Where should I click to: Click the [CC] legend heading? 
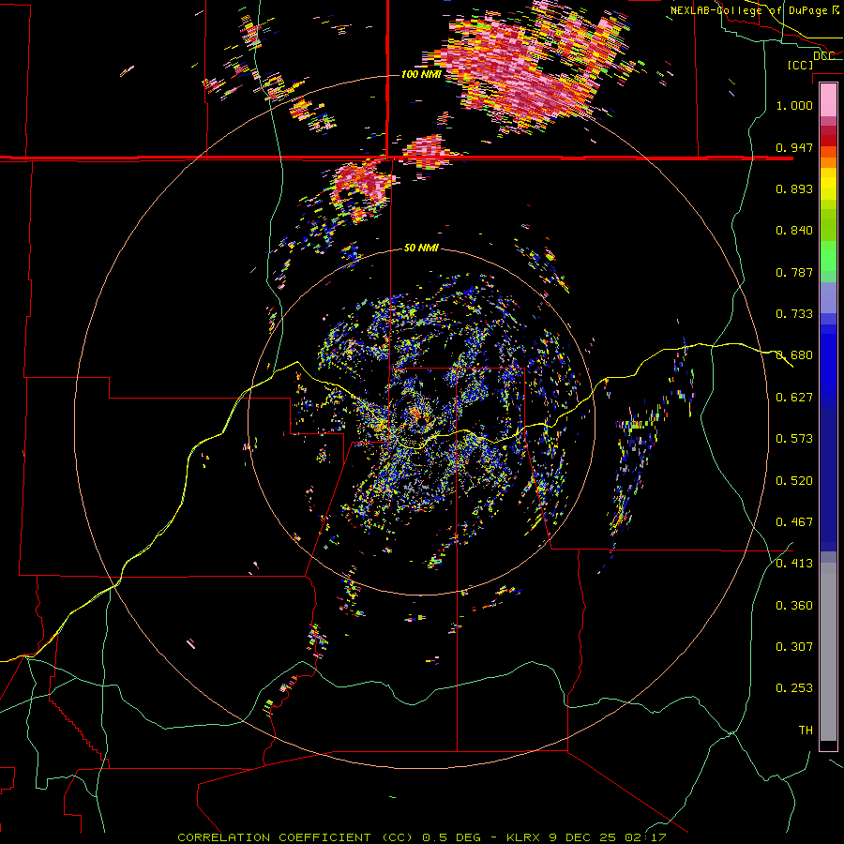coord(800,65)
